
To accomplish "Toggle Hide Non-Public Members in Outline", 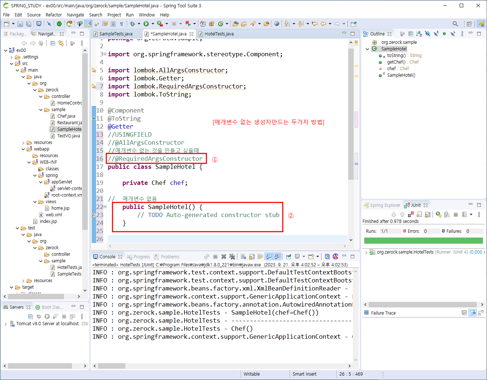I will tap(444, 34).
